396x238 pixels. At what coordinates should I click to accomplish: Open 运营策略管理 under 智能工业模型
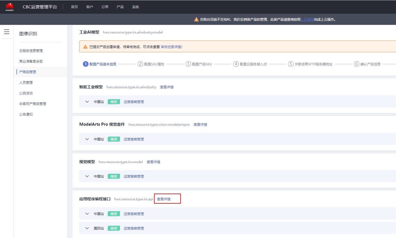(134, 102)
